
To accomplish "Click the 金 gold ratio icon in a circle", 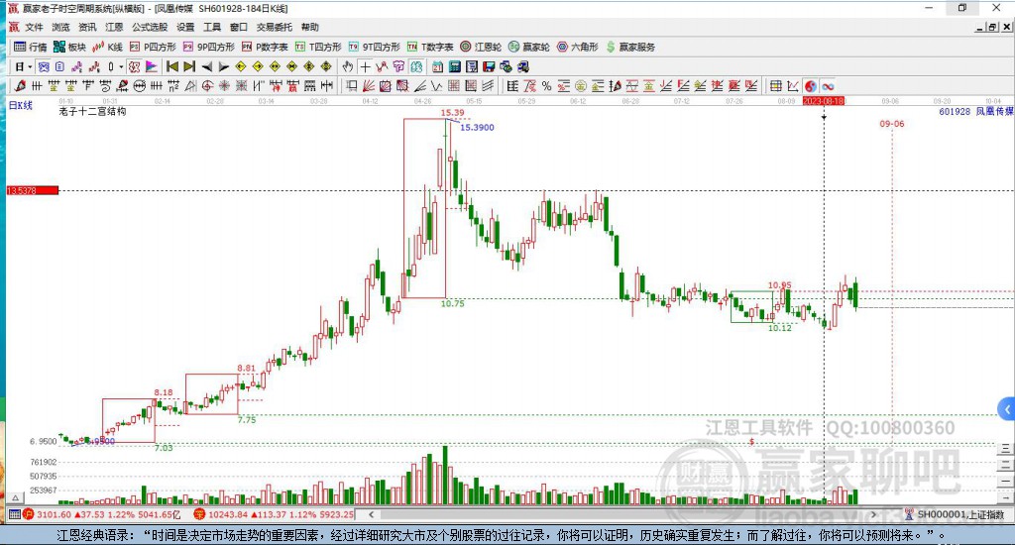I will (x=581, y=86).
